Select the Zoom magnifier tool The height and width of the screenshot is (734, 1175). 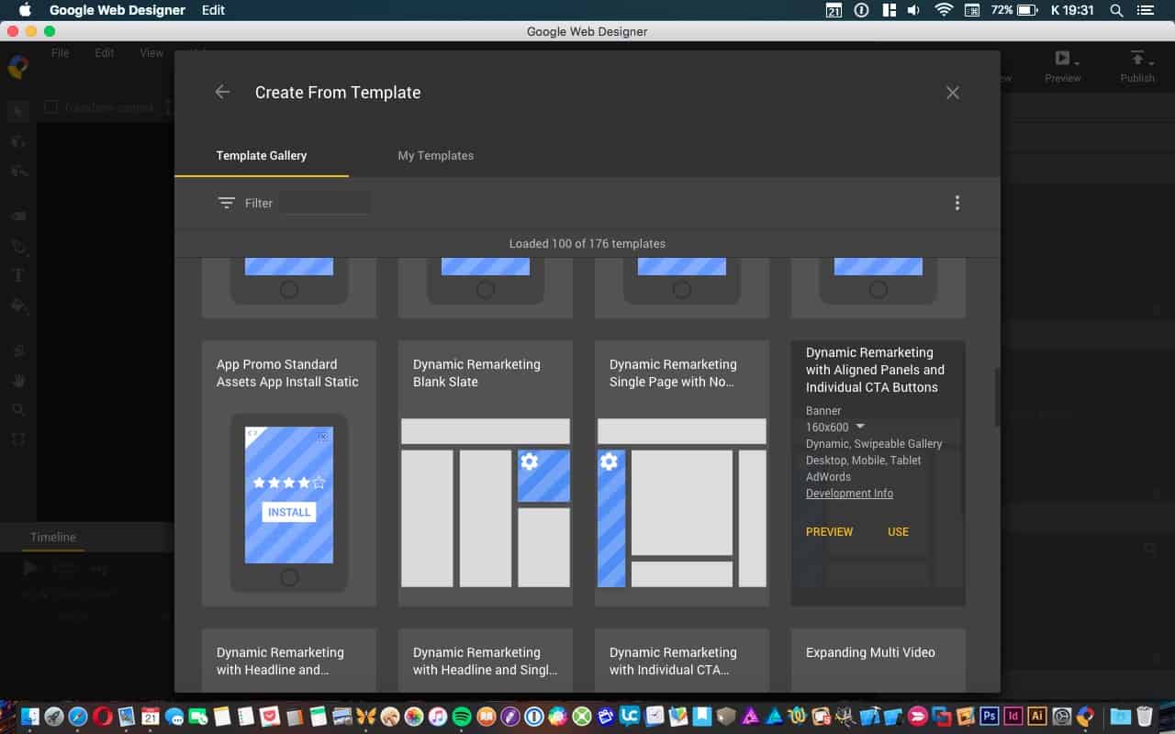point(18,409)
